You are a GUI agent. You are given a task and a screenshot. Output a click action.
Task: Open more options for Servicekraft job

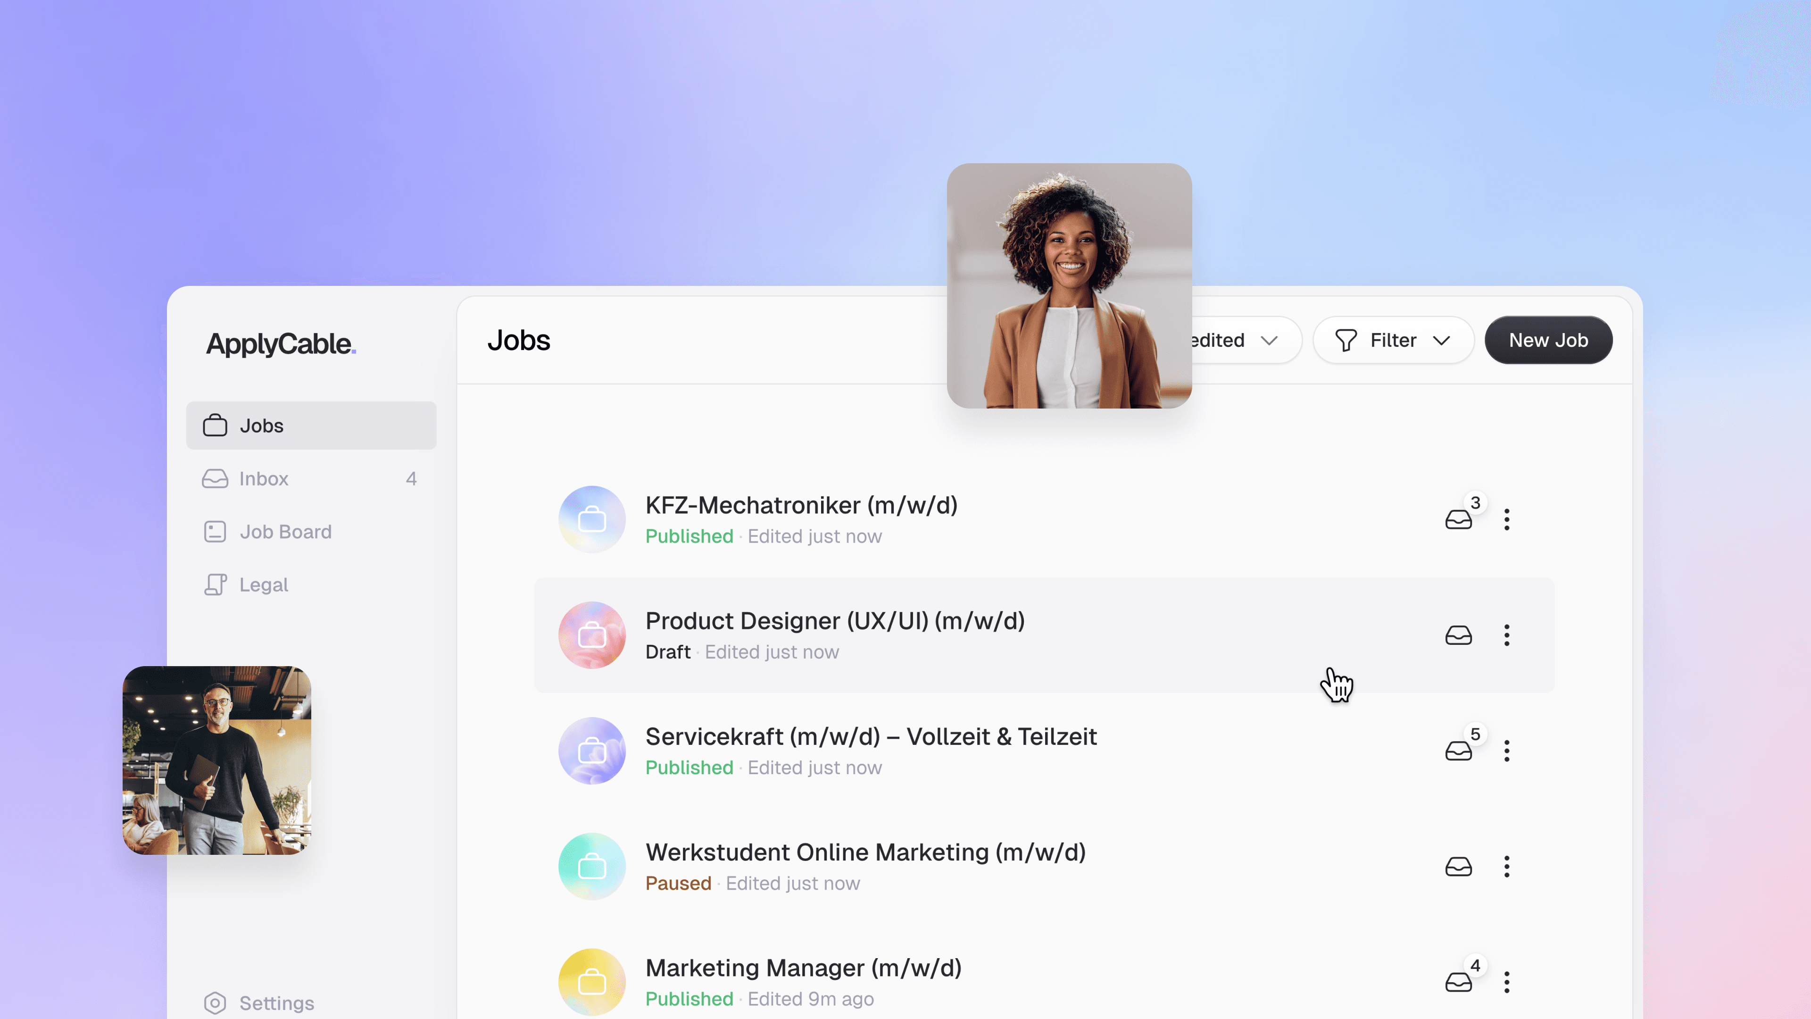[x=1507, y=751]
